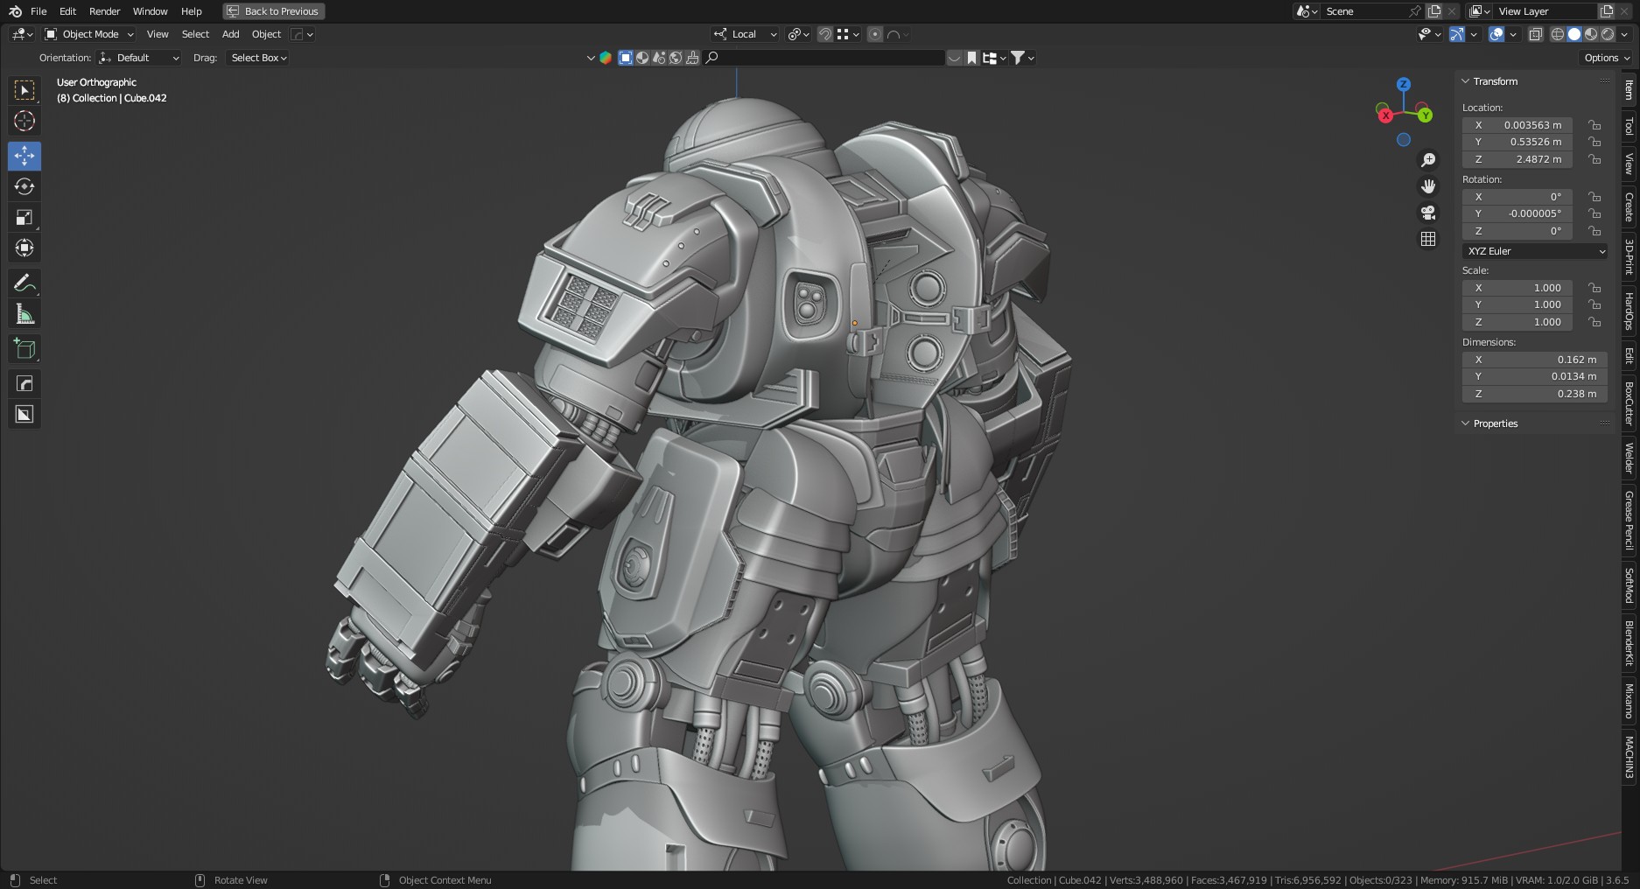The image size is (1640, 889).
Task: Open the Edit menu
Action: coord(67,11)
